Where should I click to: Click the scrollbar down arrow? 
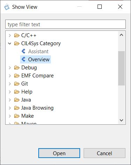[x=121, y=120]
